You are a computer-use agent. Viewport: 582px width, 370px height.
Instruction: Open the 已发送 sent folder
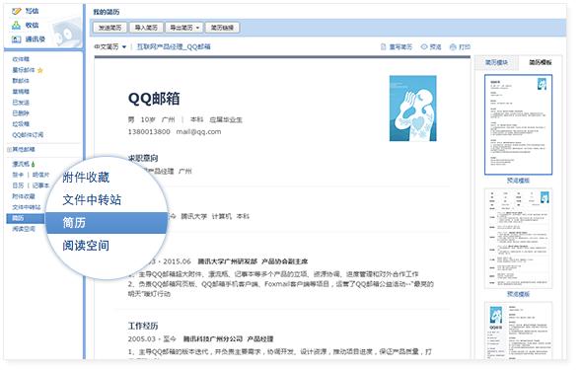[21, 103]
